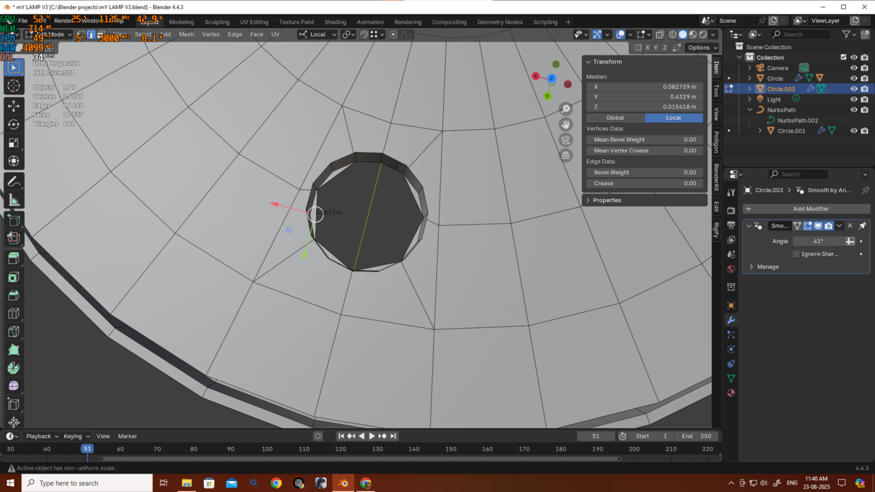
Task: Select the Move tool in the toolbar
Action: pos(14,106)
